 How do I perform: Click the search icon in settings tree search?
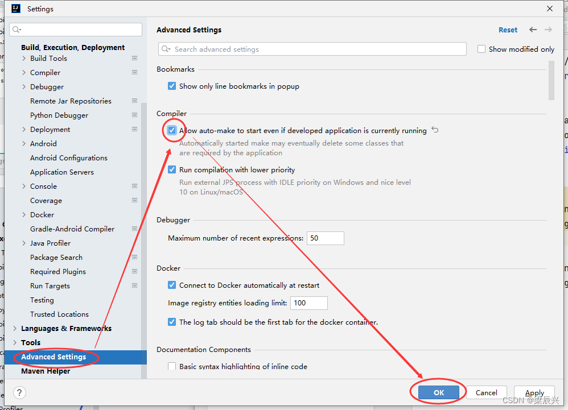17,30
